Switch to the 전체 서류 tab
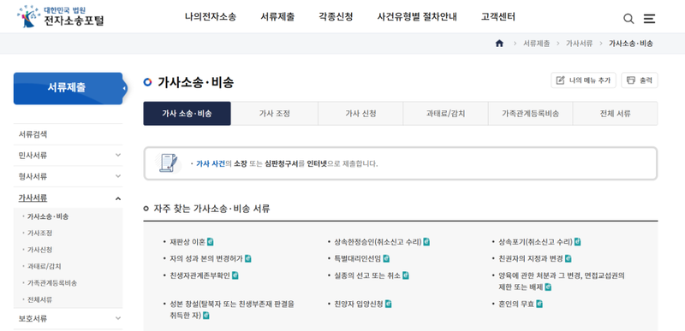This screenshot has width=685, height=331. point(615,114)
